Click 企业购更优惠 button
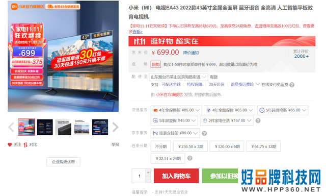Image resolution: width=326 pixels, height=196 pixels. [63, 162]
